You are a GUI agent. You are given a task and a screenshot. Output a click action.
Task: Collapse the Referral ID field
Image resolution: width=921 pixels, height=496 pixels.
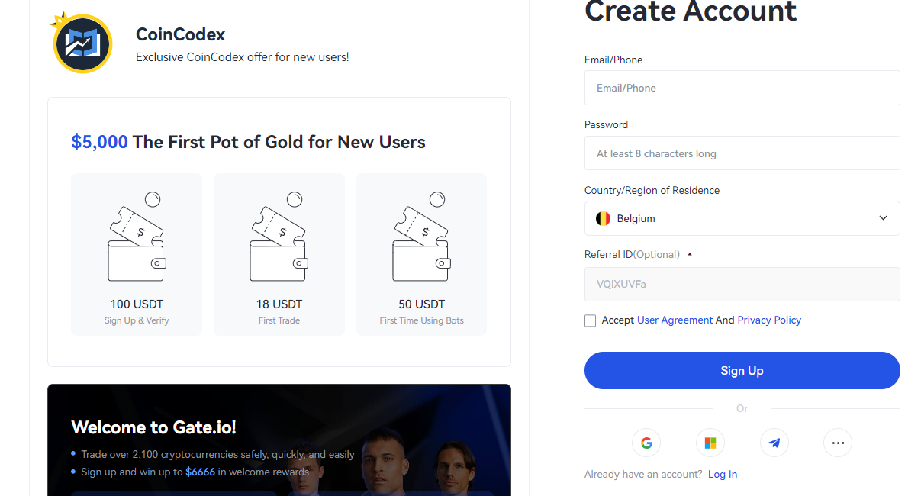pos(689,253)
